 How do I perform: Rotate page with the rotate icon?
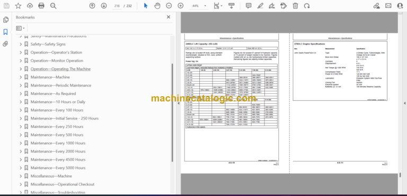tap(307, 6)
